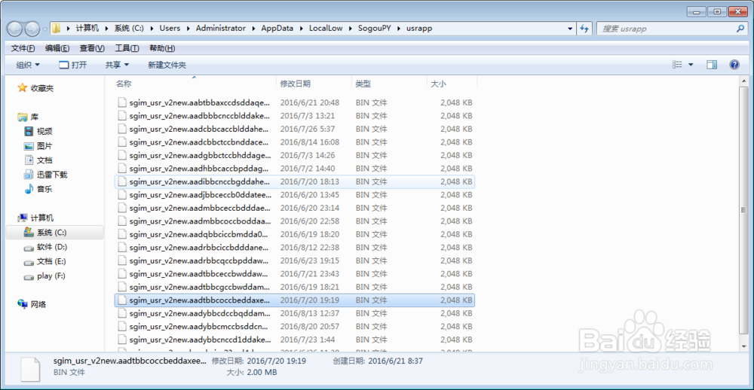Toggle the preview pane icon
This screenshot has width=754, height=390.
coord(712,65)
